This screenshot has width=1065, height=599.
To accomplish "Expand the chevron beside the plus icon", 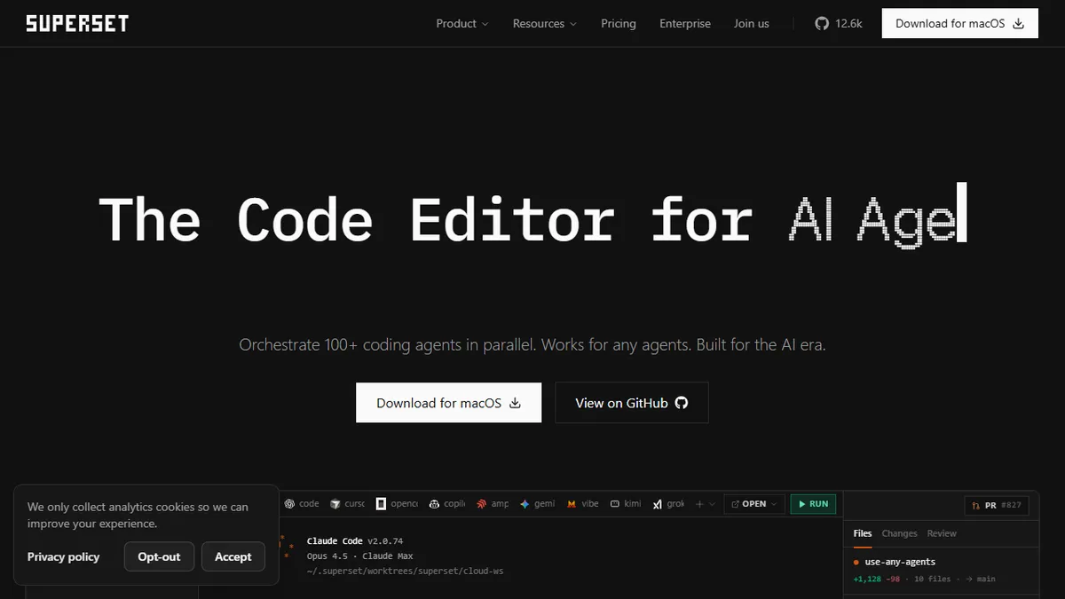I will coord(712,504).
